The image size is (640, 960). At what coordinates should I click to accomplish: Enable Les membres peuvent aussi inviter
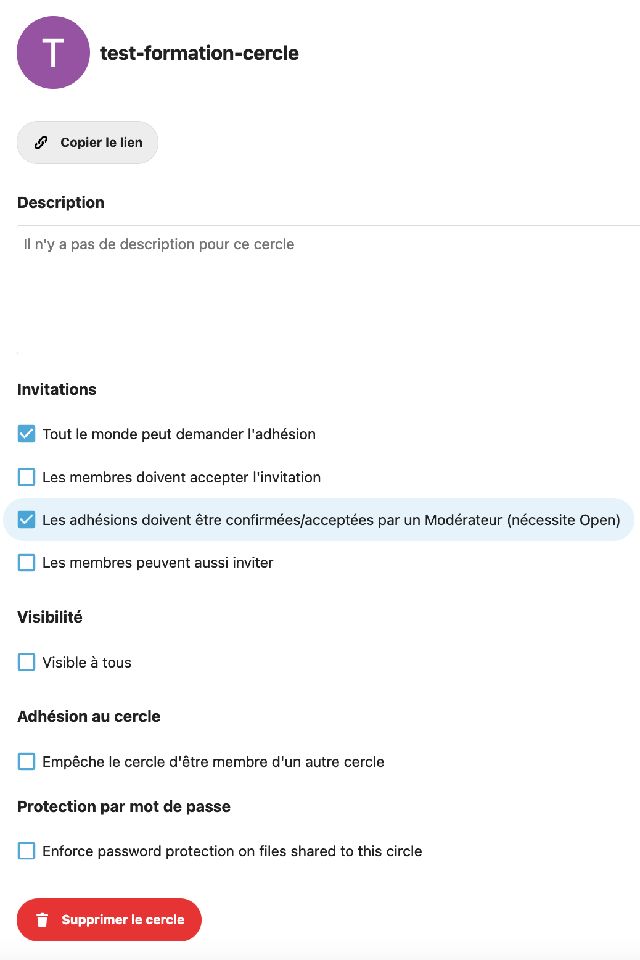[x=27, y=563]
